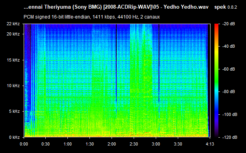
Task: Click the 3:30 time marker
Action: pos(178,144)
